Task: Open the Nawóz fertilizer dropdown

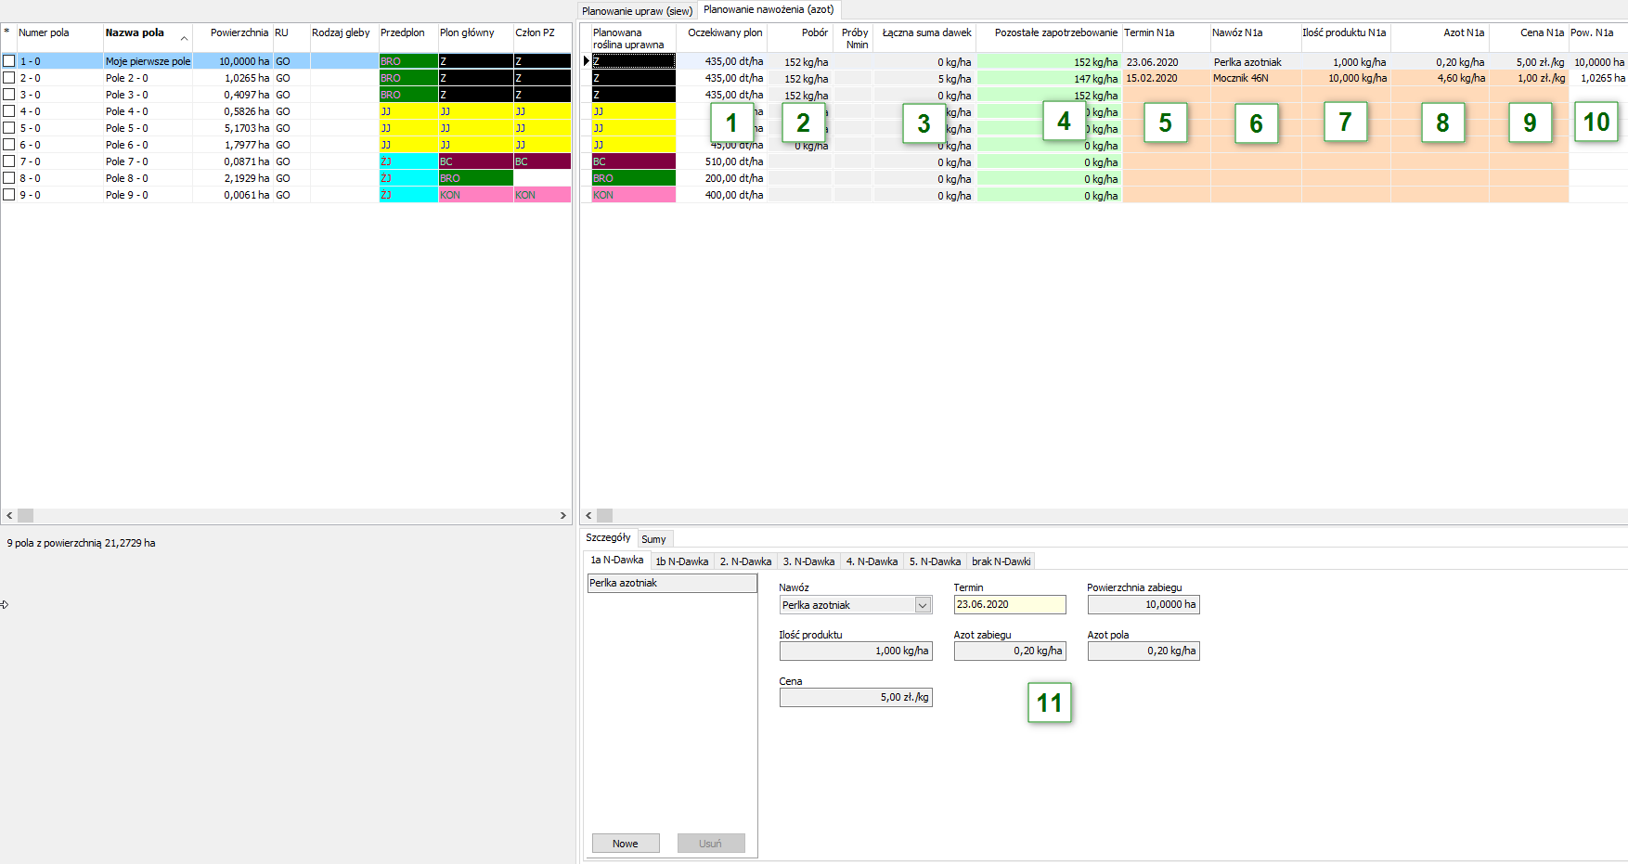Action: click(923, 605)
